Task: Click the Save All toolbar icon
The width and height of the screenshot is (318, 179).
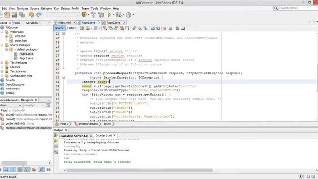Action: (x=22, y=15)
